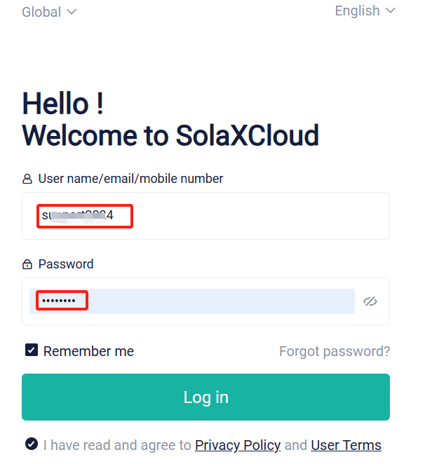Expand the English language selector
The height and width of the screenshot is (464, 439).
tap(365, 11)
